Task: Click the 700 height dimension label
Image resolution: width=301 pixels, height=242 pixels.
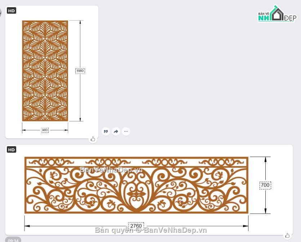Action: pyautogui.click(x=265, y=185)
